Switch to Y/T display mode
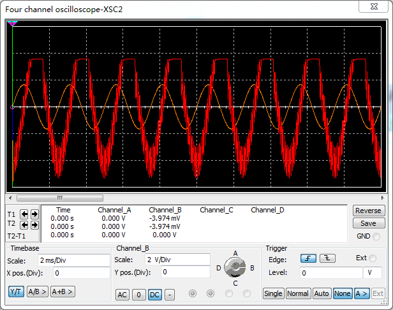This screenshot has height=310, width=393. pos(16,292)
